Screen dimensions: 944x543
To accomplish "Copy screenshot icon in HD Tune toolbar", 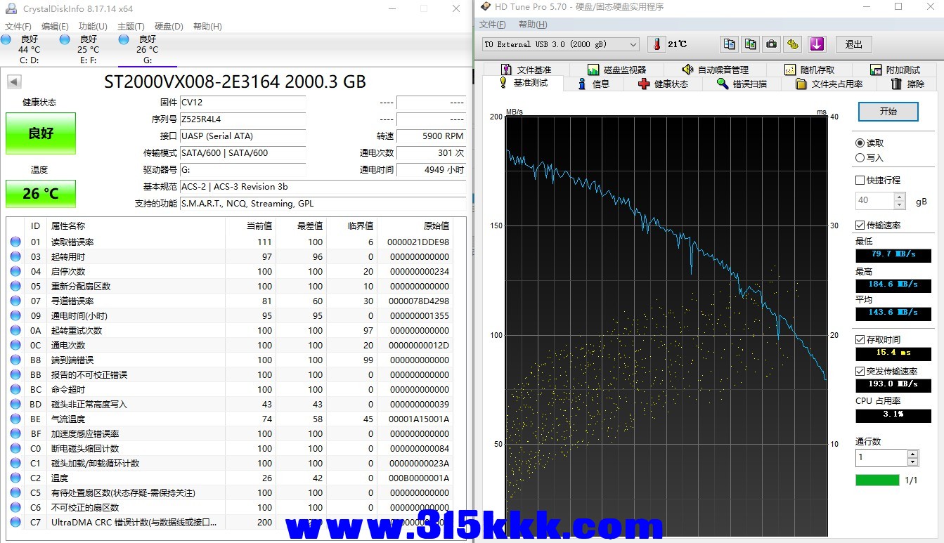I will (x=751, y=44).
